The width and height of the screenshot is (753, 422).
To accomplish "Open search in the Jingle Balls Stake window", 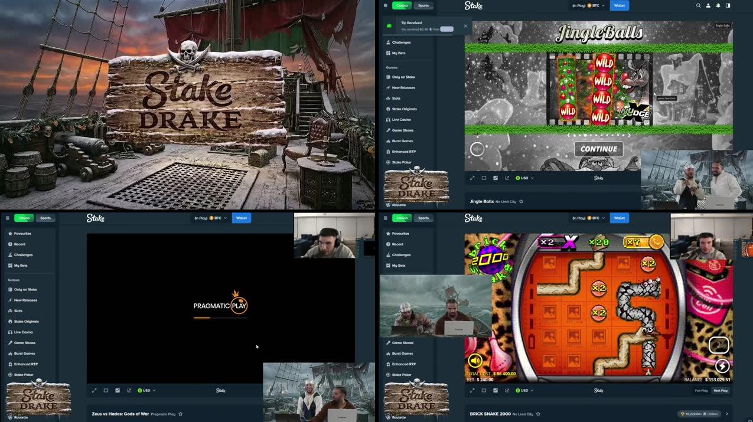I will pos(698,5).
